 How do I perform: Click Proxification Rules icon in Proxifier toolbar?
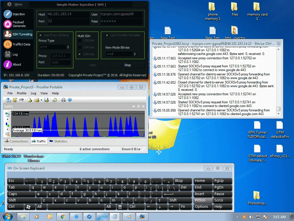click(15, 100)
